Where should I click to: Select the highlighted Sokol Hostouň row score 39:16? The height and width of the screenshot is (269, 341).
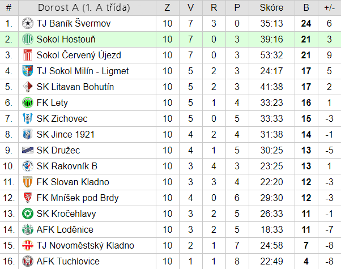click(272, 40)
